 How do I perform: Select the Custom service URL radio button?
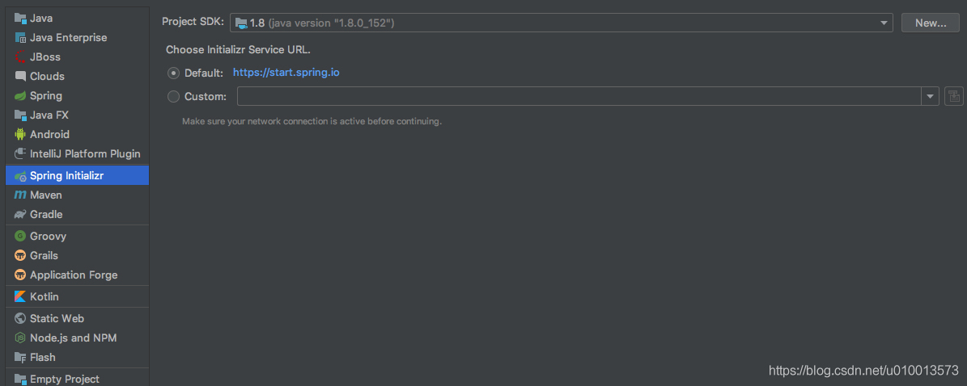click(173, 97)
